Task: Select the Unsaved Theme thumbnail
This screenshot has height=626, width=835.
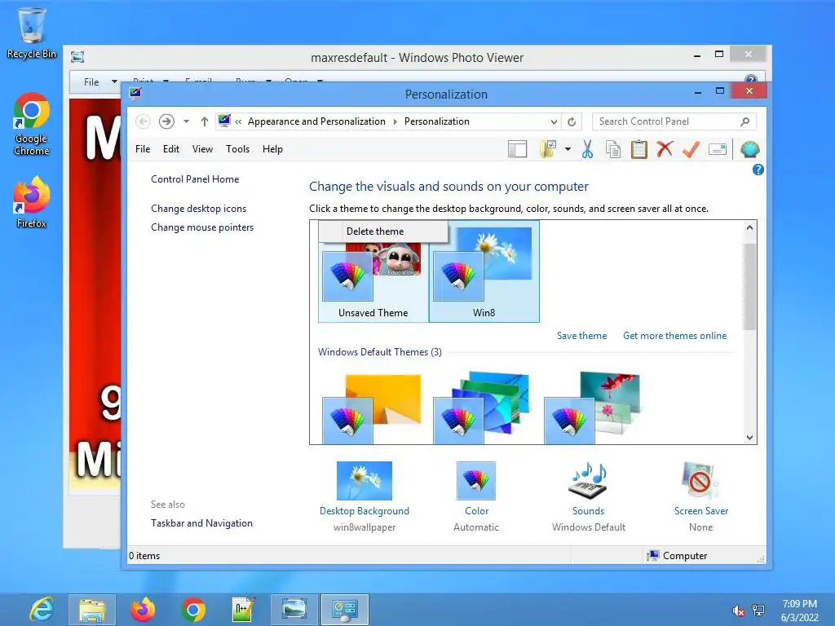Action: (373, 281)
